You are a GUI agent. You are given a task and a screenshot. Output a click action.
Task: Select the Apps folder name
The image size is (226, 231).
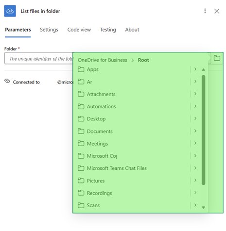pyautogui.click(x=93, y=69)
